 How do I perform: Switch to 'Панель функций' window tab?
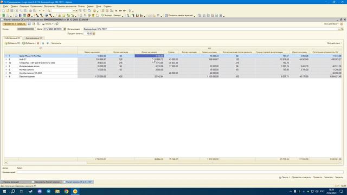(x=15, y=182)
